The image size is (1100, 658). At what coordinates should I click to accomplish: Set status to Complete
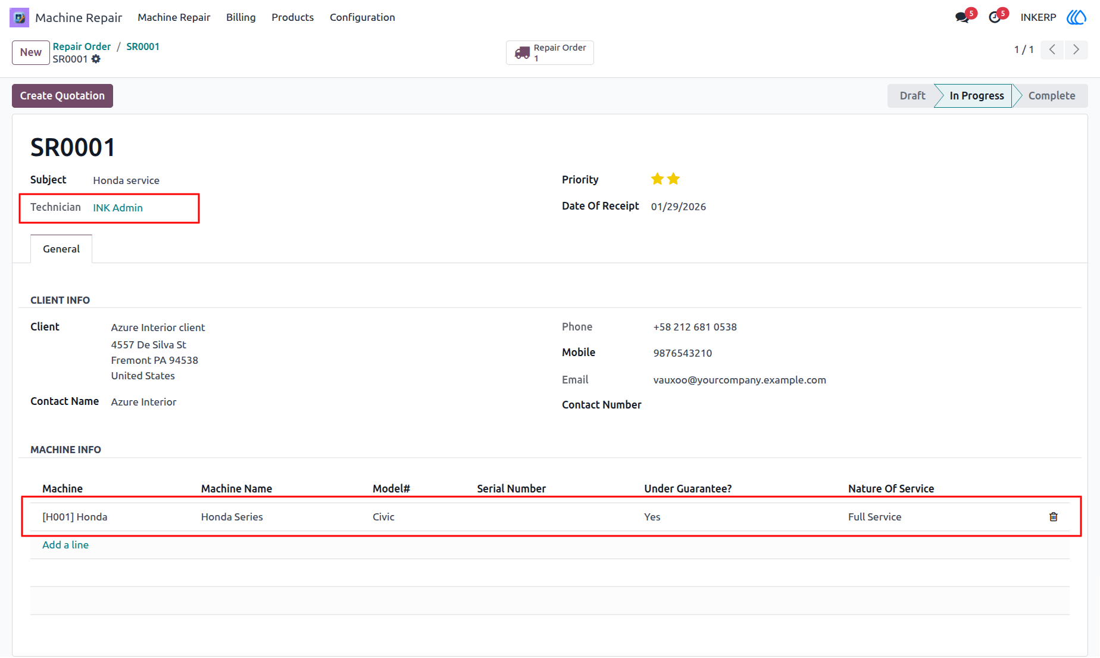[x=1051, y=96]
